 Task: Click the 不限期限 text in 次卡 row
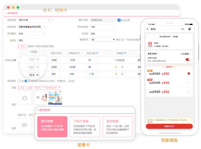point(120,60)
